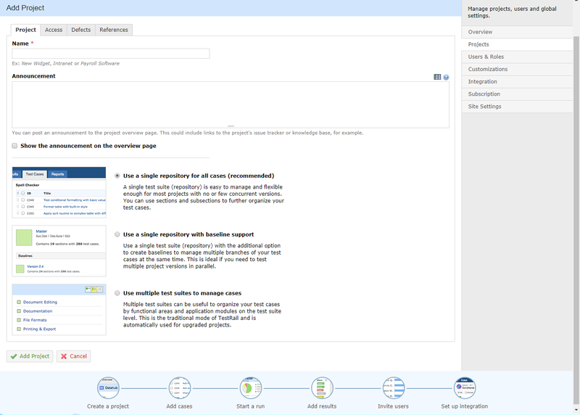
Task: Click into the project Name field
Action: pos(111,53)
